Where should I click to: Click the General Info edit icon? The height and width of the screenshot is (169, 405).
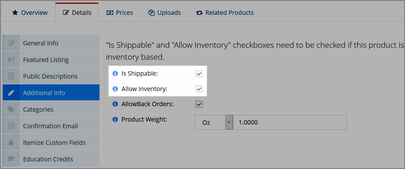tap(11, 43)
